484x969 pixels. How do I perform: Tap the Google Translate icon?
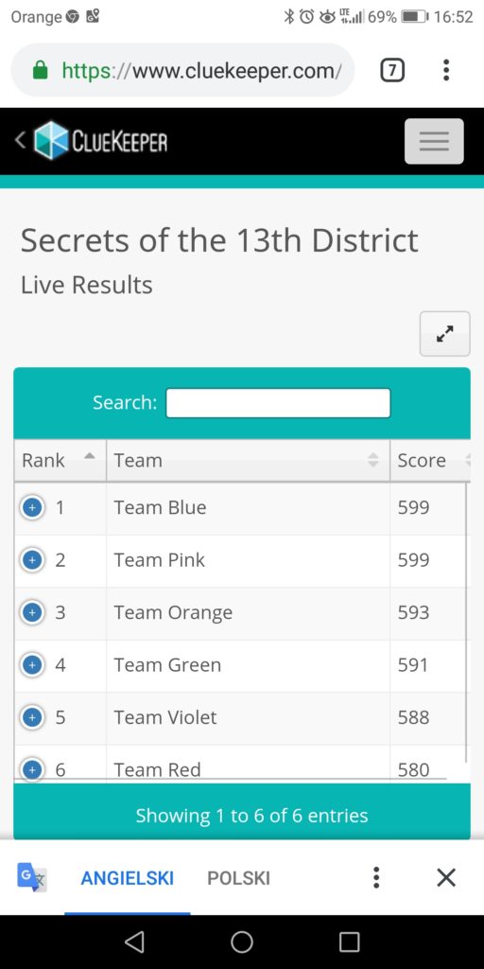pos(31,877)
